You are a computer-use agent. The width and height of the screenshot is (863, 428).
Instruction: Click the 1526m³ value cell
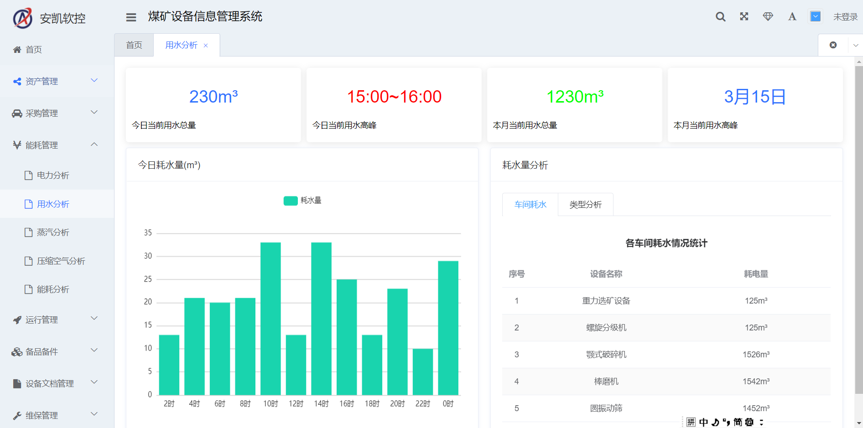(756, 355)
